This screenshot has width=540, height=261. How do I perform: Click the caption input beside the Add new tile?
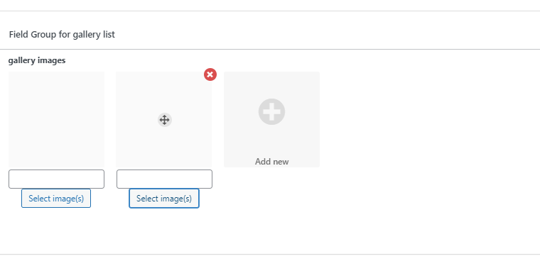[x=164, y=179]
